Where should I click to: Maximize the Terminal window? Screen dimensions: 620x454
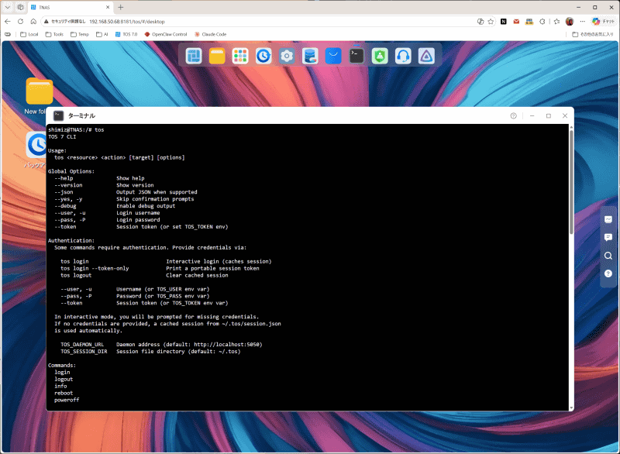click(x=549, y=115)
